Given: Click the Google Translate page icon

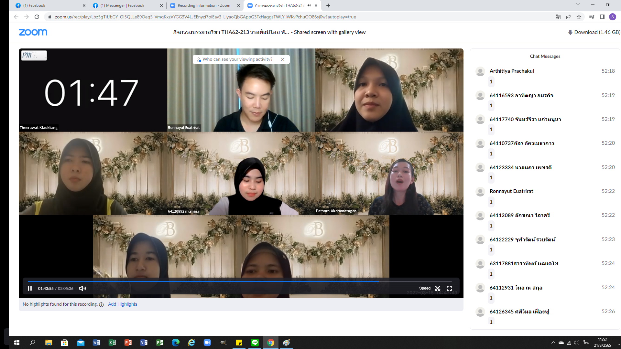Looking at the screenshot, I should (558, 17).
